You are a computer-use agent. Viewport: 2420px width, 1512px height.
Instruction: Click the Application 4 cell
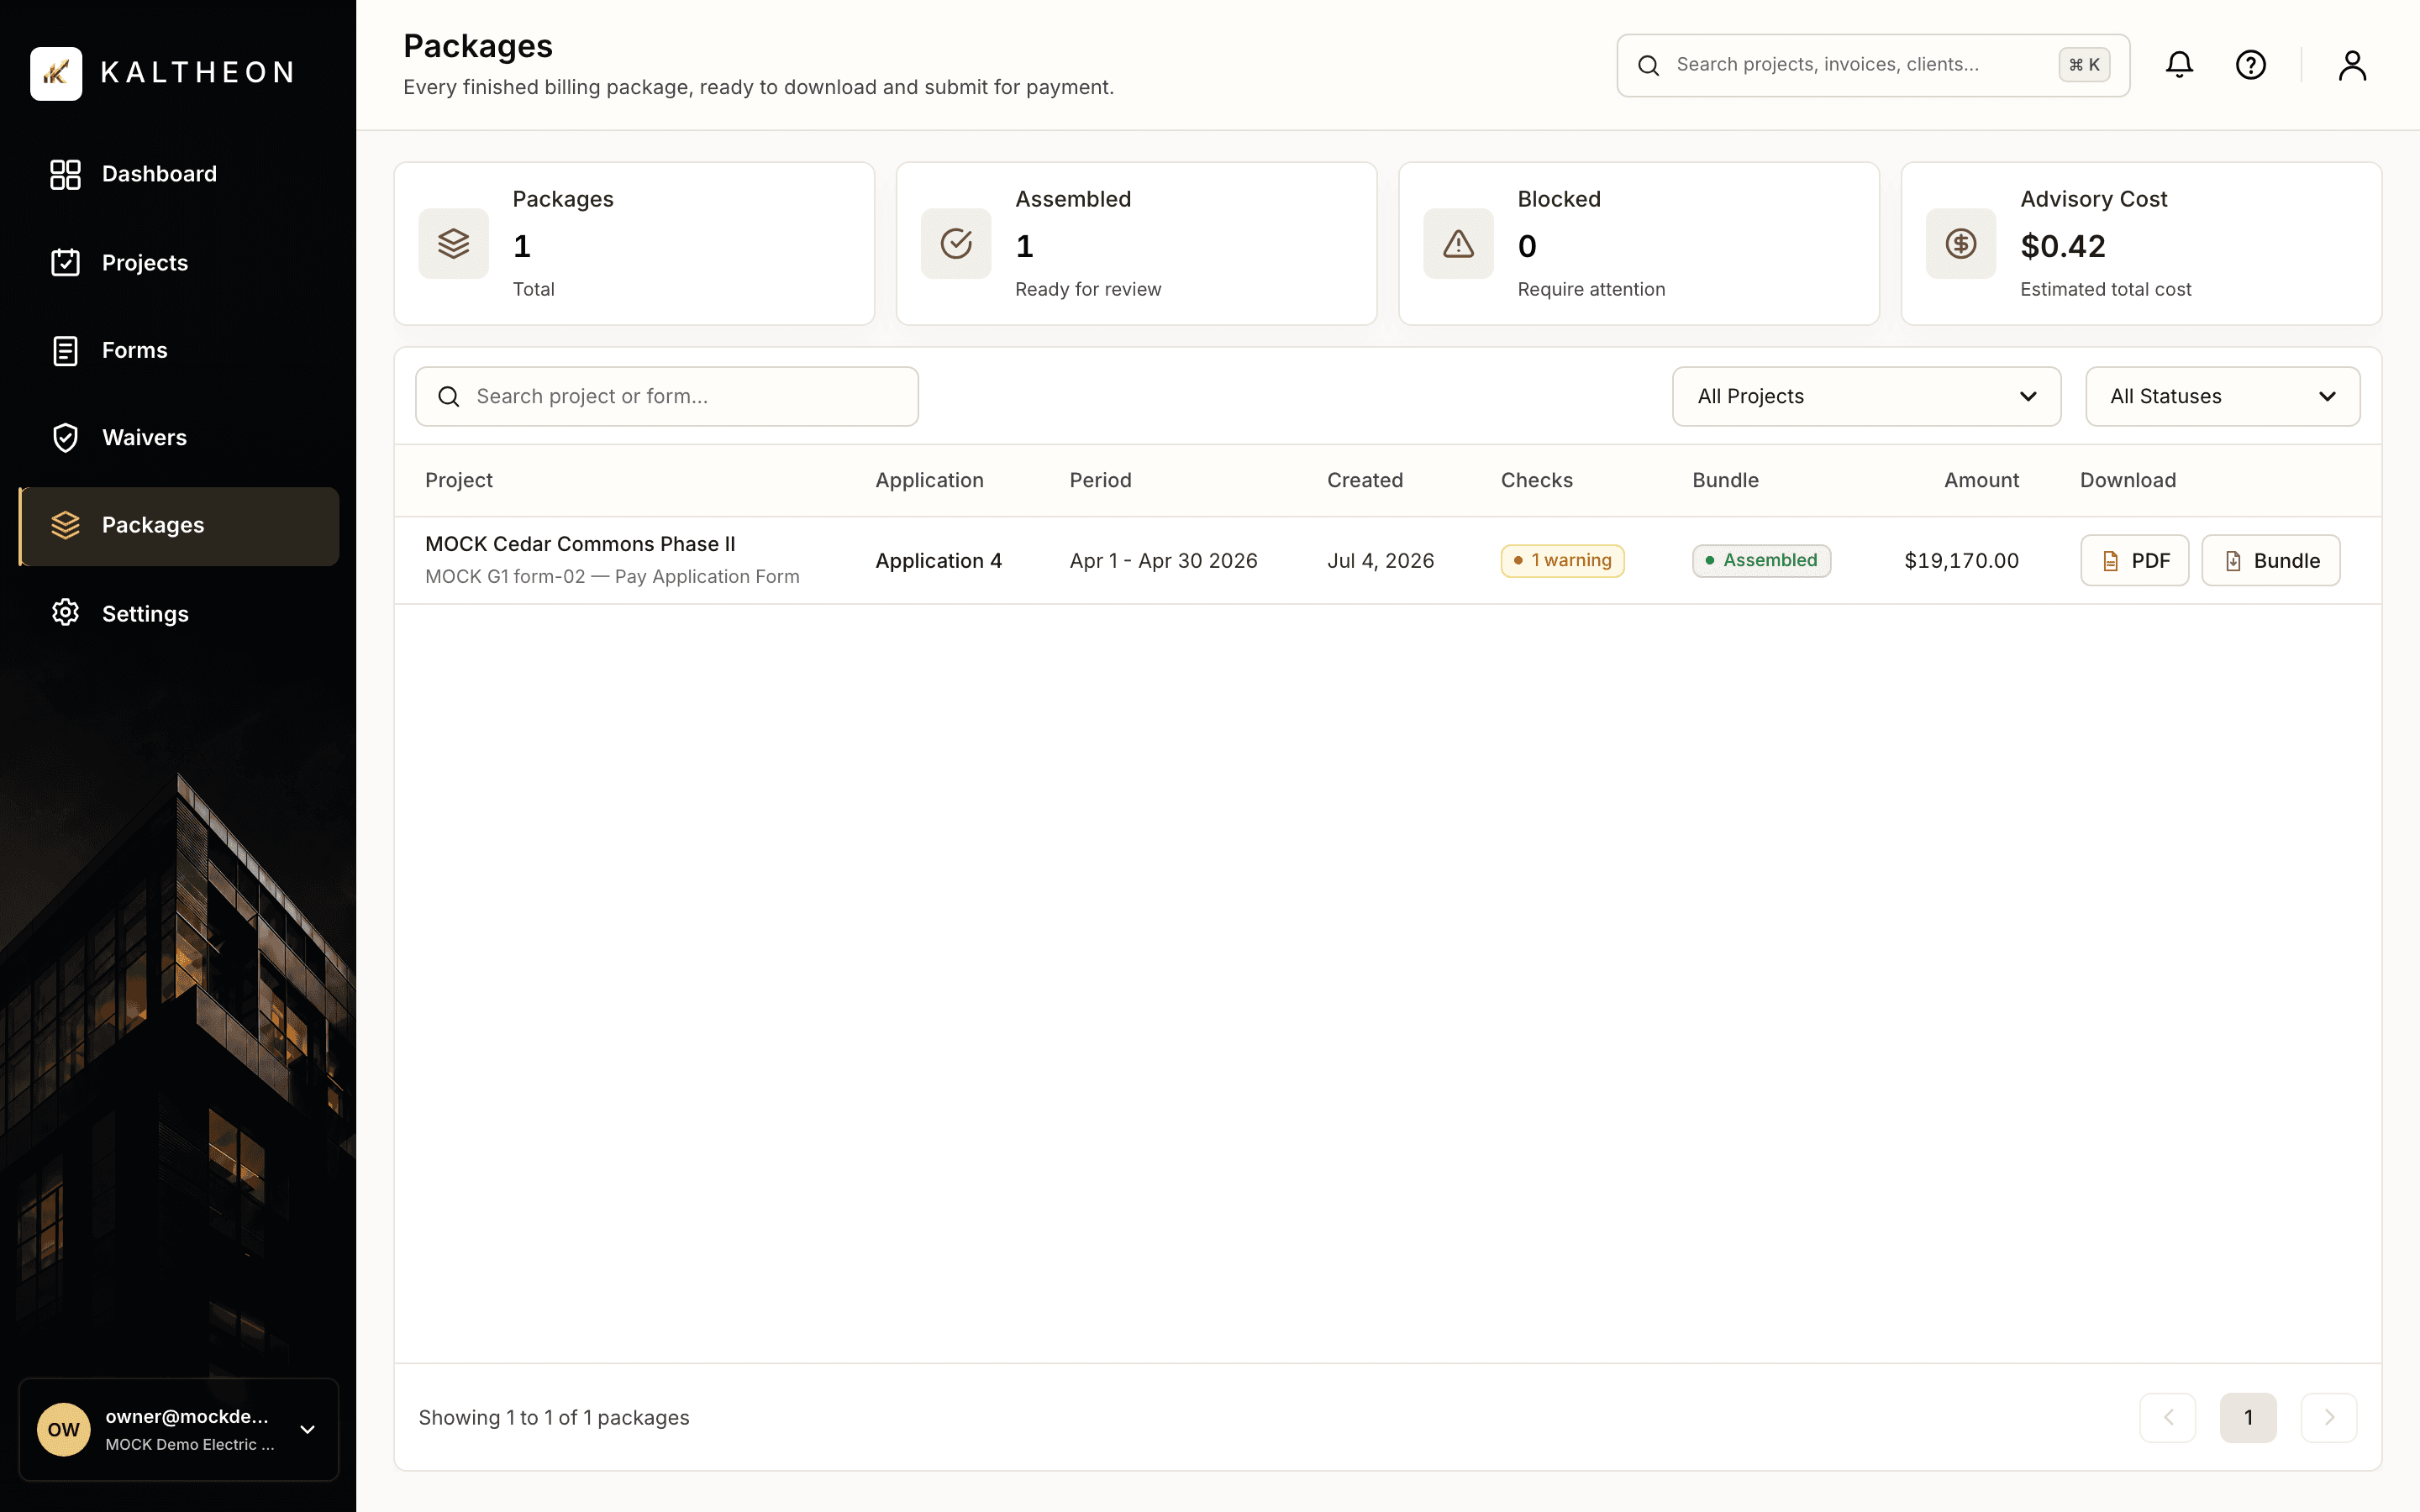[938, 561]
